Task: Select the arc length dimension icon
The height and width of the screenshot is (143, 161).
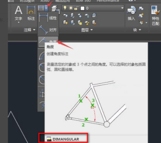Action: [42, 56]
